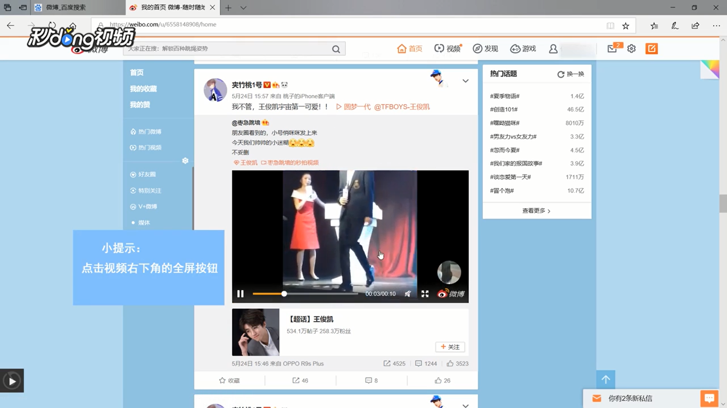Open 特别关注 group in sidebar
Image resolution: width=727 pixels, height=408 pixels.
[x=146, y=190]
